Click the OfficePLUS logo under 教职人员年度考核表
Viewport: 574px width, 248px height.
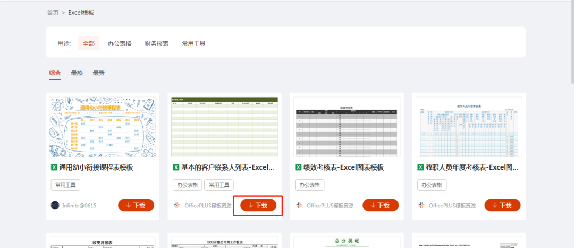pyautogui.click(x=421, y=206)
